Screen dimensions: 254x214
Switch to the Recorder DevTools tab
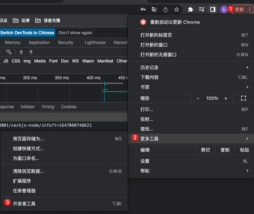[x=120, y=43]
